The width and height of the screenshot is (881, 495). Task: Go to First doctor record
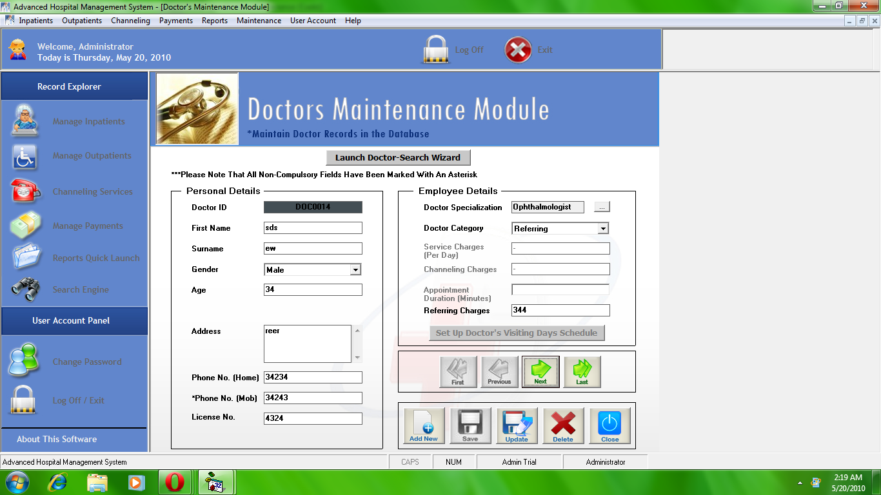click(x=458, y=372)
